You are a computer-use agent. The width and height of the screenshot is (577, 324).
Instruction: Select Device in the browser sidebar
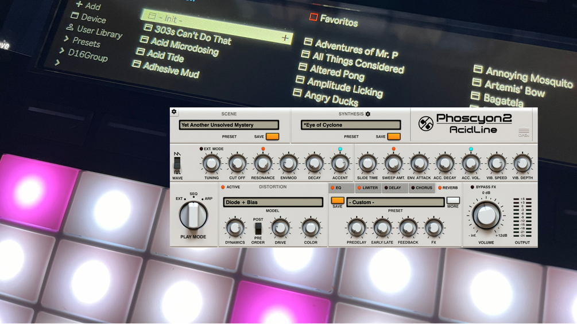(x=88, y=17)
